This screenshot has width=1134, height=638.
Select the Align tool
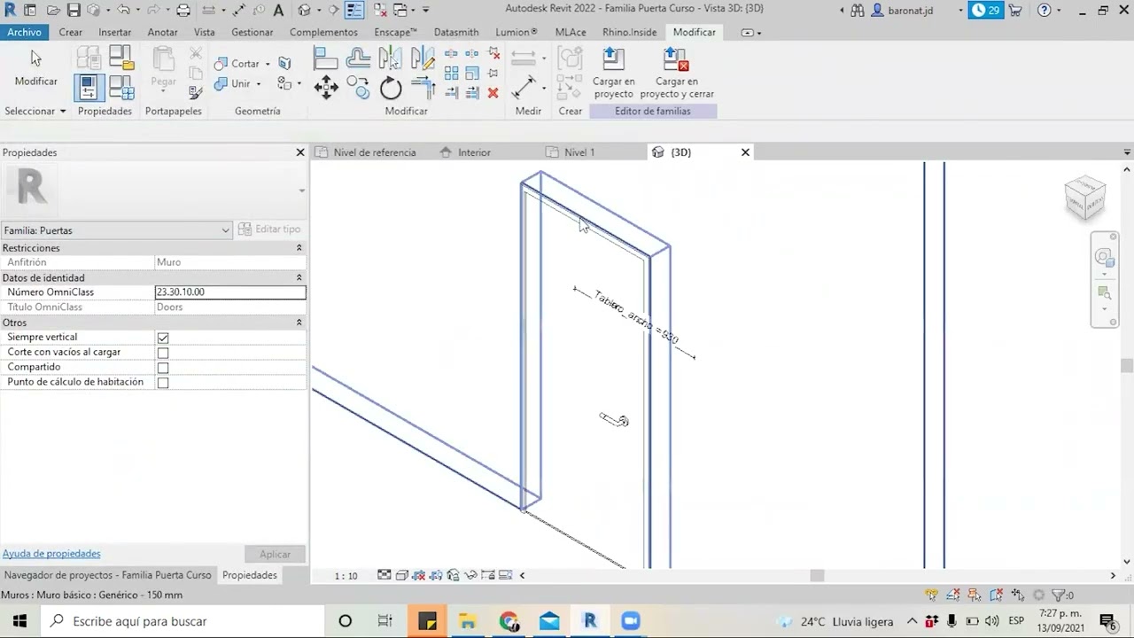tap(325, 58)
